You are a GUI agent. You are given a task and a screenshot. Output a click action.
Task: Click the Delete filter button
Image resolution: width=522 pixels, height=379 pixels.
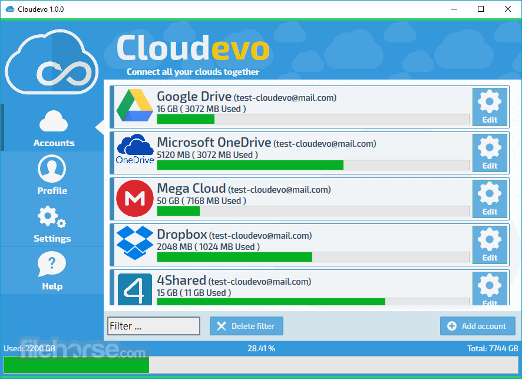click(246, 326)
